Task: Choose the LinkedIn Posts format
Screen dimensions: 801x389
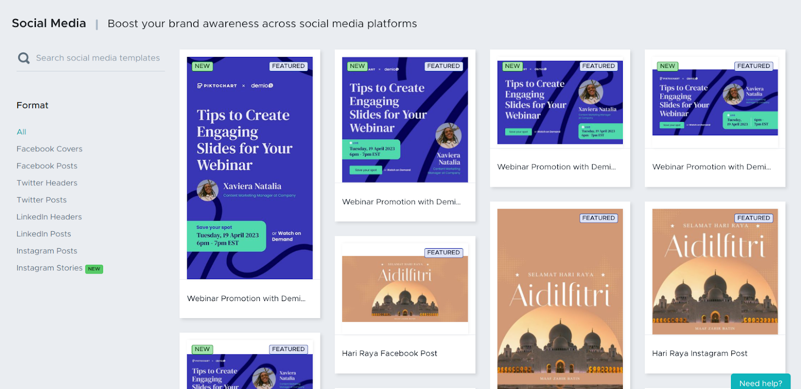Action: coord(44,234)
